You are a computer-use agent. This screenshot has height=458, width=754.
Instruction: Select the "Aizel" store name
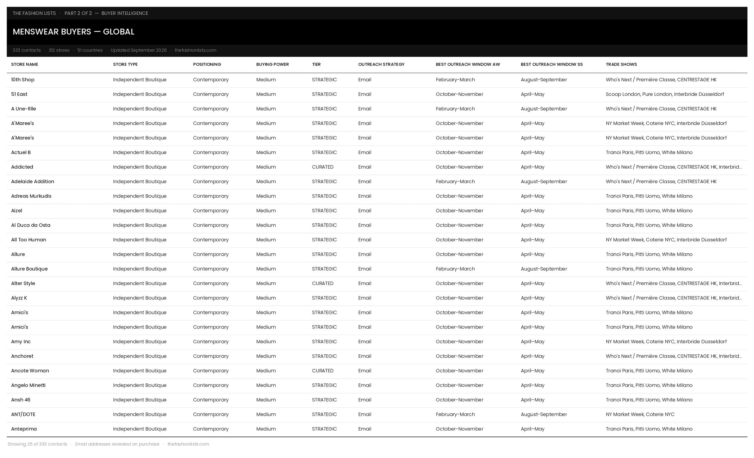(17, 210)
